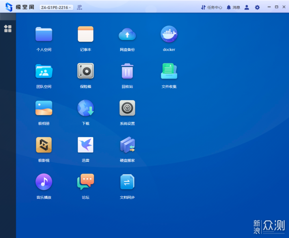The image size is (289, 238).
Task: Open 任务中心 task center
Action: 212,7
